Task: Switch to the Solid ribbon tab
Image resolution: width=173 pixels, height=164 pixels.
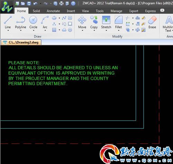Action: (x=36, y=11)
